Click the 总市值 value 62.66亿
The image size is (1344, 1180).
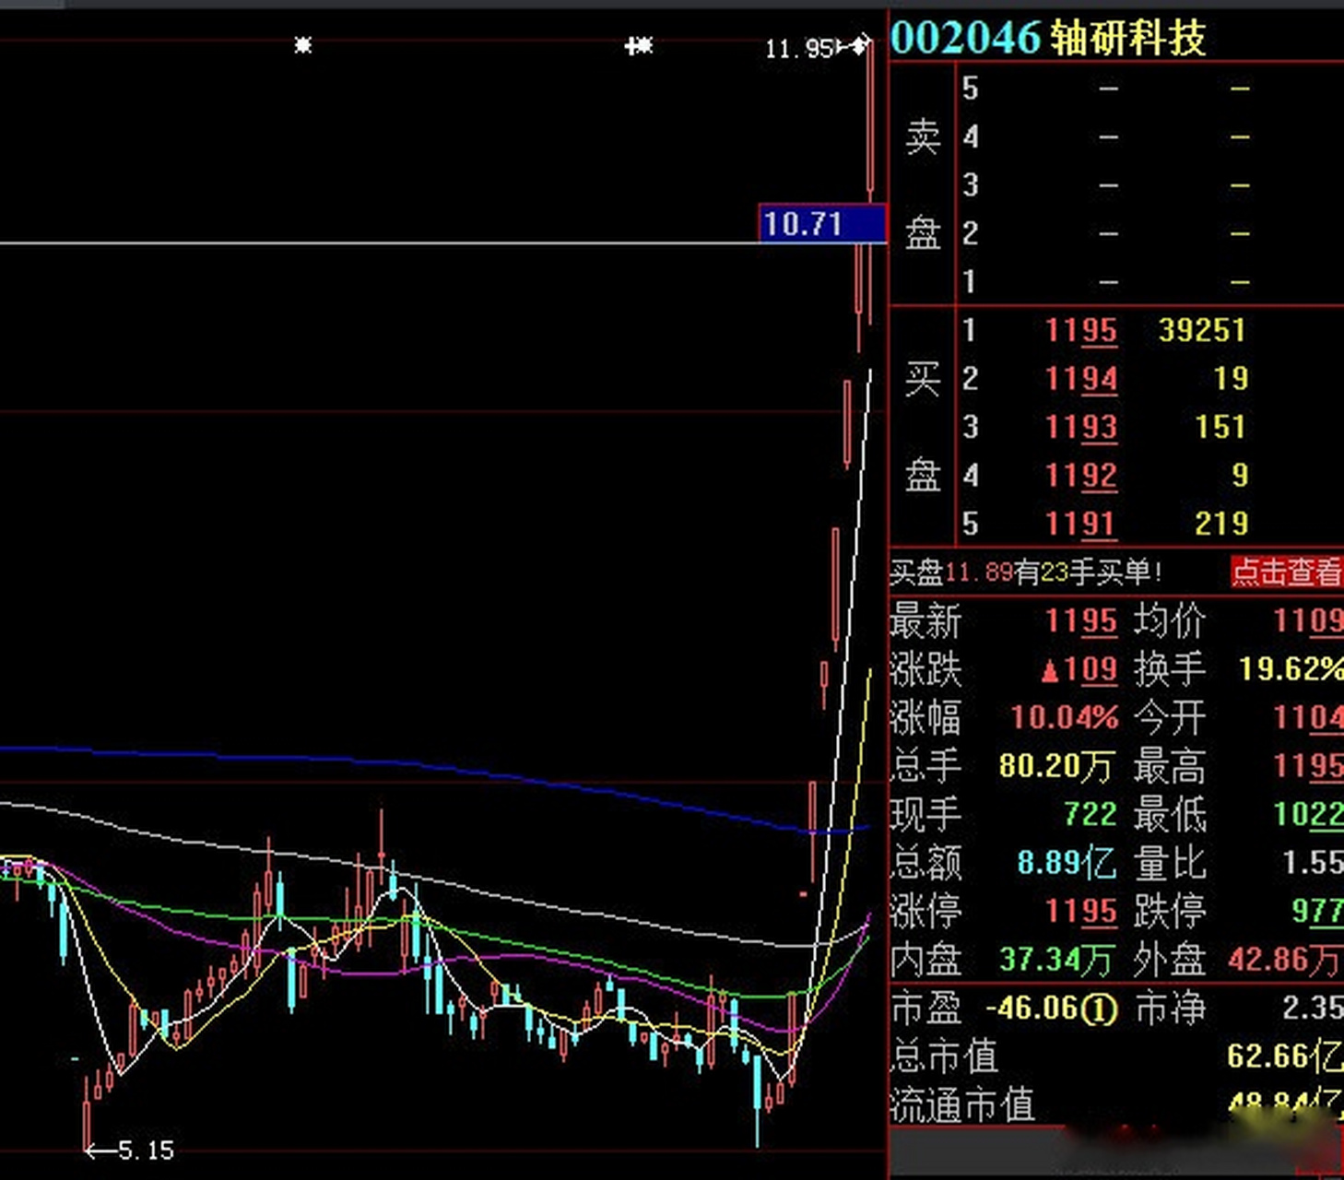point(1285,1056)
